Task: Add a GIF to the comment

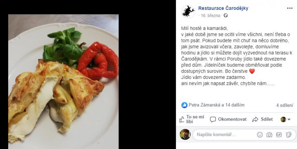Action: click(279, 135)
